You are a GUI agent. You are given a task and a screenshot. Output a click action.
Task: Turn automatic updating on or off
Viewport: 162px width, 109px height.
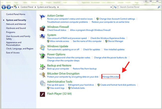(63, 50)
